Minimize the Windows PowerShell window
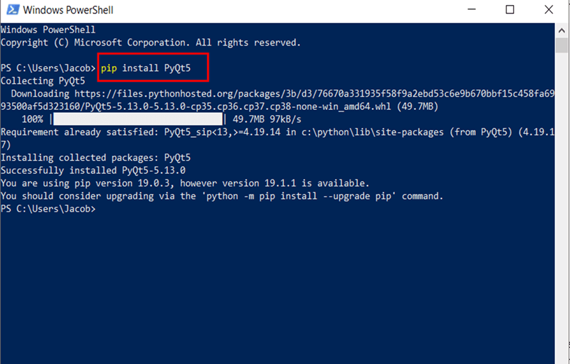 473,10
